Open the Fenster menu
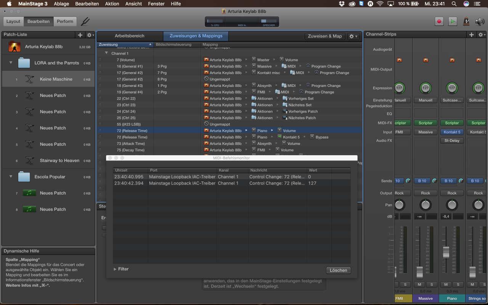Screen dimensions: 488x305 coord(156,4)
